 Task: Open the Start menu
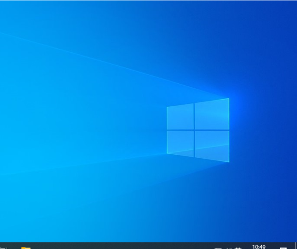click(x=3, y=247)
